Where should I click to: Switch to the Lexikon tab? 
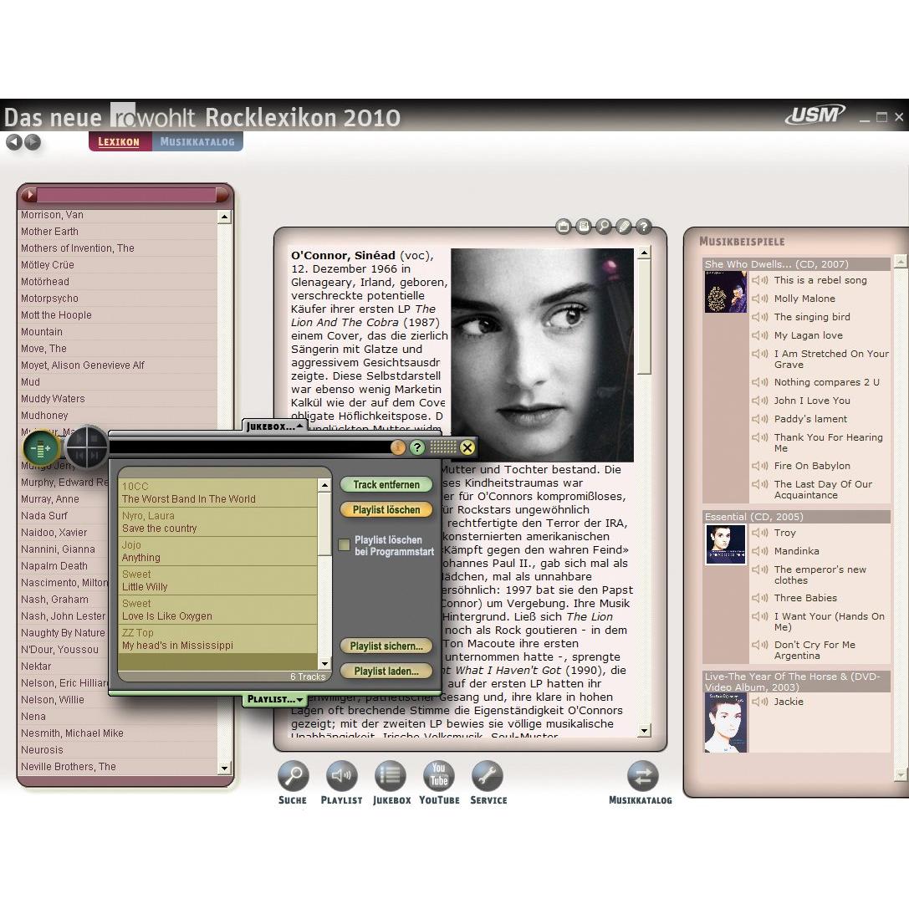120,141
